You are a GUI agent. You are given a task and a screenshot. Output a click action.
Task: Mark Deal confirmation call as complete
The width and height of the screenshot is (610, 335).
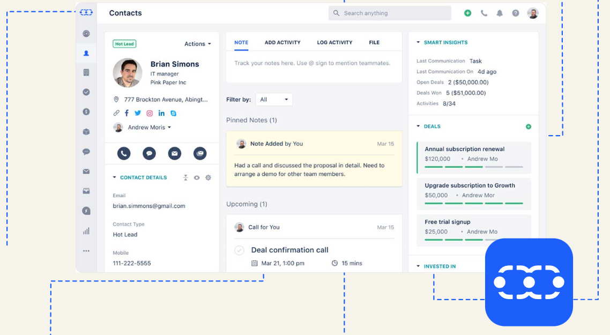pyautogui.click(x=239, y=250)
